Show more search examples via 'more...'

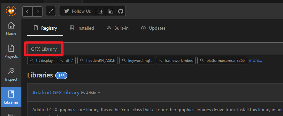[x=256, y=61]
